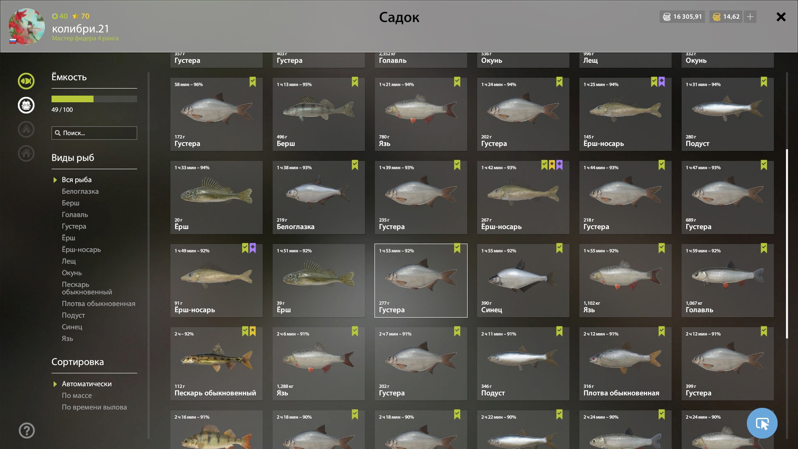Open the fish keepnet sidebar icon

tap(26, 81)
